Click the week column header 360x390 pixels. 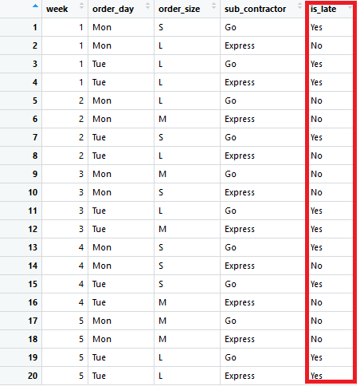pyautogui.click(x=57, y=9)
